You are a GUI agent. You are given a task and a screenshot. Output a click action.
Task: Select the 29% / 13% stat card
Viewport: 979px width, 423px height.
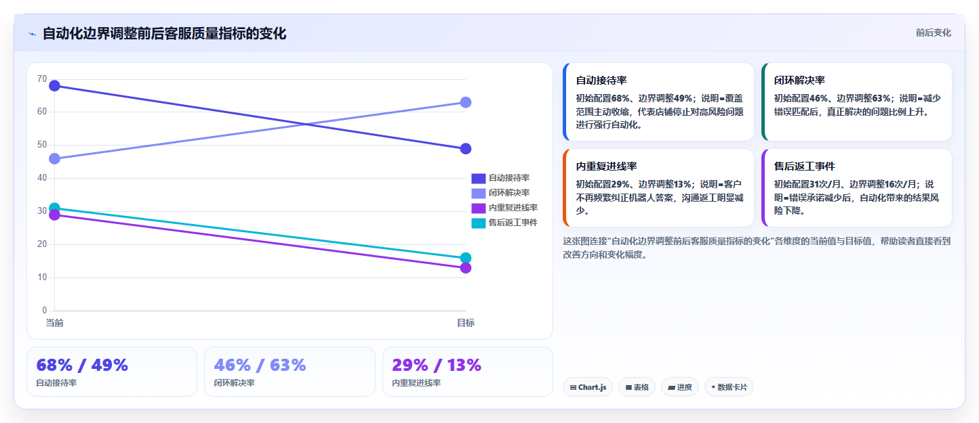468,372
